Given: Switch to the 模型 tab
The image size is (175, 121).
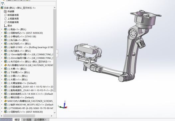Looking at the screenshot, I should (17, 120).
